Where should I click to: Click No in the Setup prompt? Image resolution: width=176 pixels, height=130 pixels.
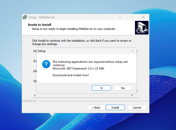coord(123,88)
